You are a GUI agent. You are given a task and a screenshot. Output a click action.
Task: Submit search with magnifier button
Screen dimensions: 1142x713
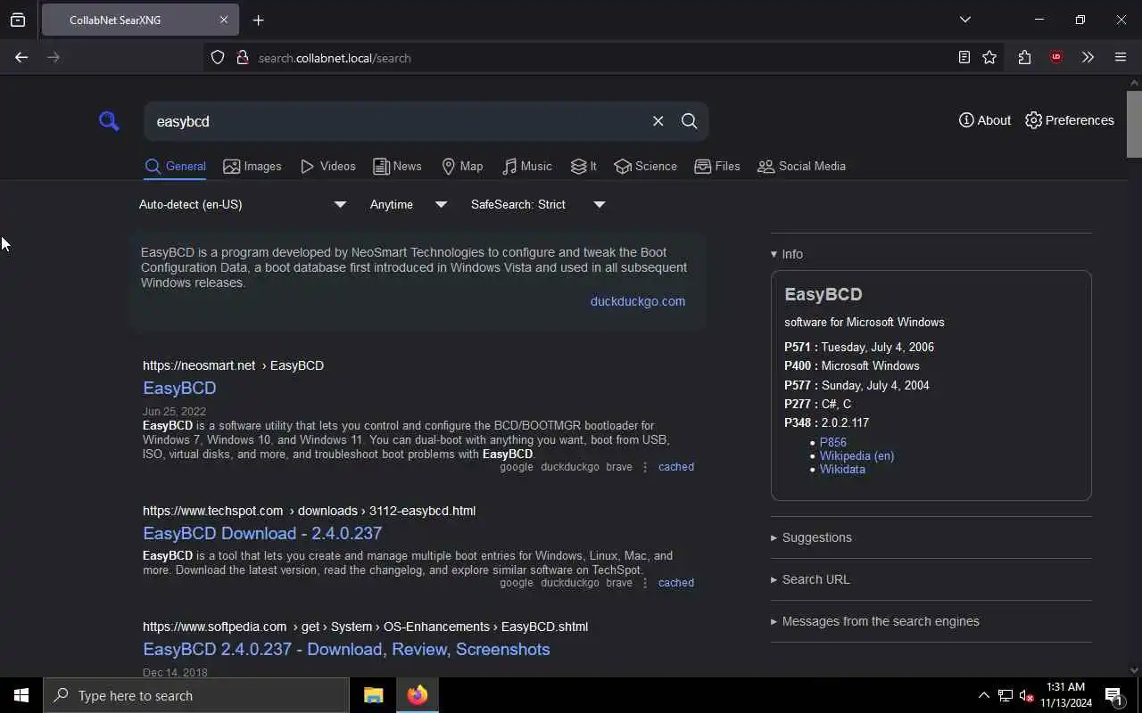tap(689, 121)
